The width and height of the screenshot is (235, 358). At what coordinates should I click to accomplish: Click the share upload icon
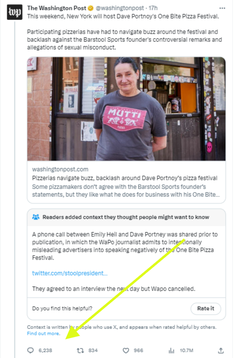pos(220,350)
